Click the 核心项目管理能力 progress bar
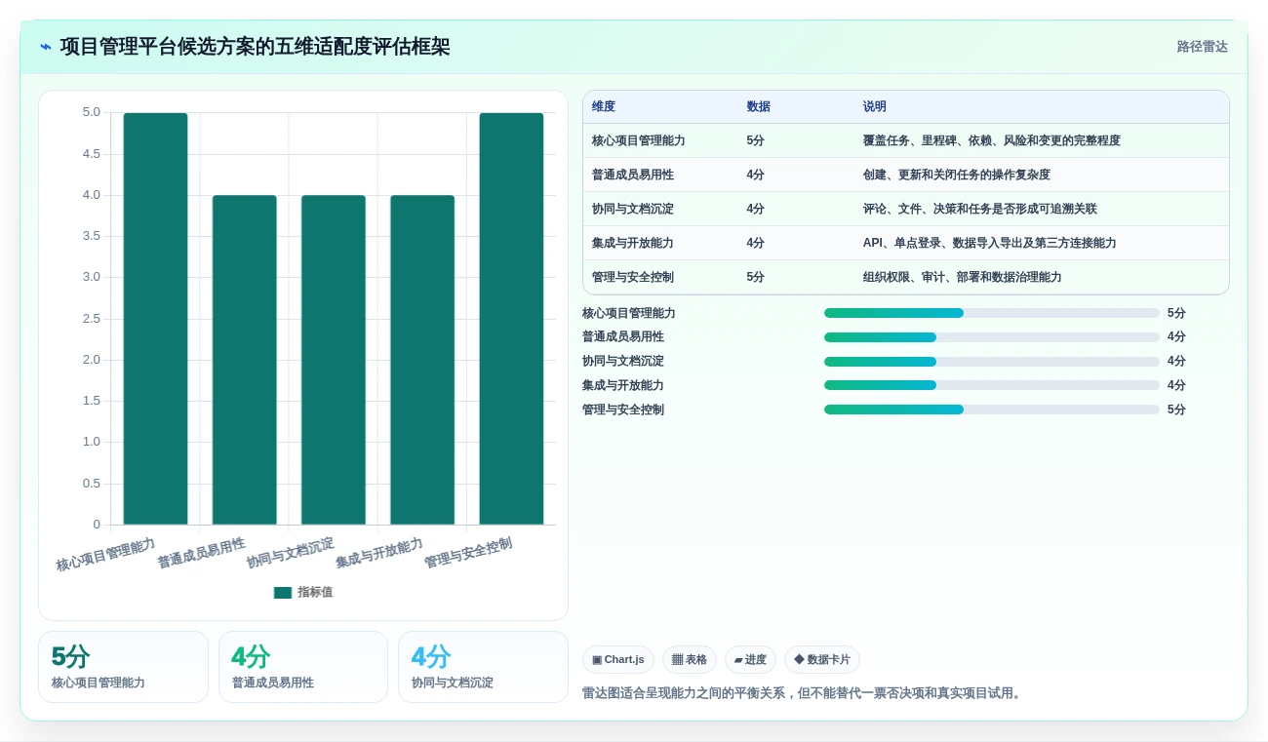 click(x=992, y=313)
